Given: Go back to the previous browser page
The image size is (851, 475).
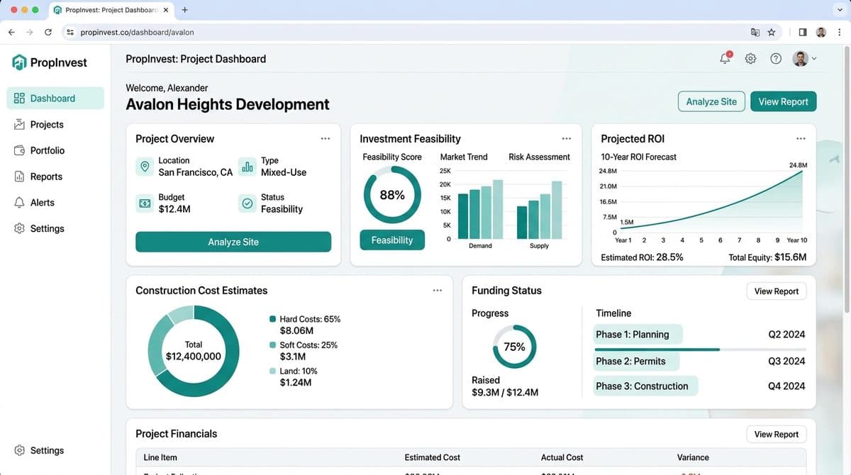Looking at the screenshot, I should (x=11, y=32).
